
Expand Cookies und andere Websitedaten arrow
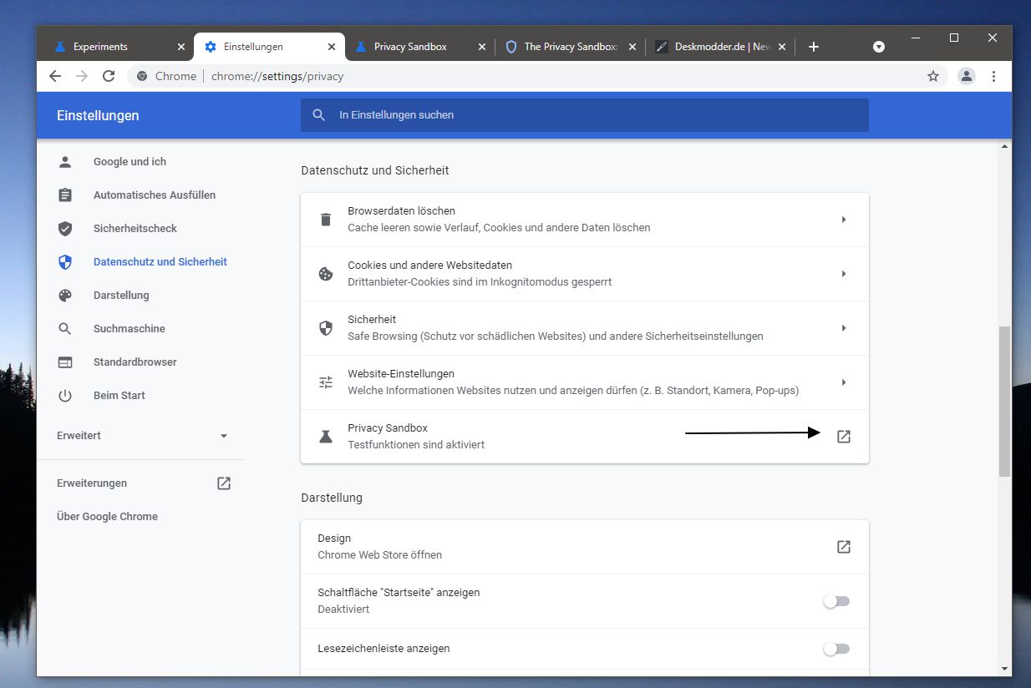[x=844, y=274]
